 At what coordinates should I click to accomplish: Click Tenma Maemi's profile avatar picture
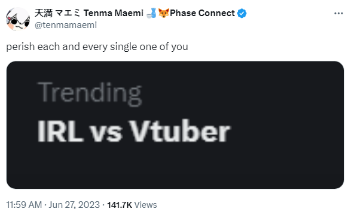point(18,19)
